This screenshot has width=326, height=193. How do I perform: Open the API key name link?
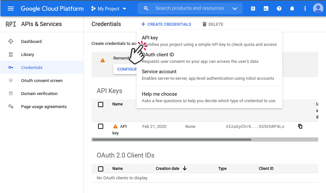(120, 130)
